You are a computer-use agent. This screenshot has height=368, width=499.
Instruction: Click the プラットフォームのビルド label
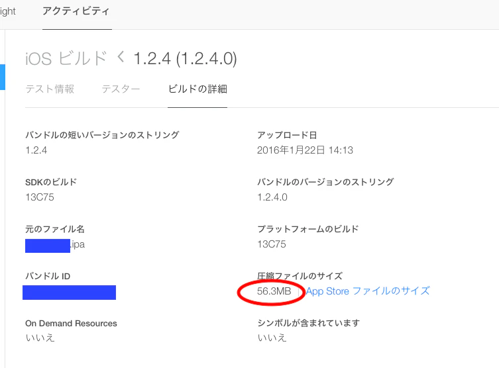point(307,229)
